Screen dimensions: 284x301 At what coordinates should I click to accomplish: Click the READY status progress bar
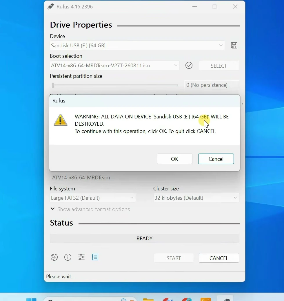click(x=145, y=238)
